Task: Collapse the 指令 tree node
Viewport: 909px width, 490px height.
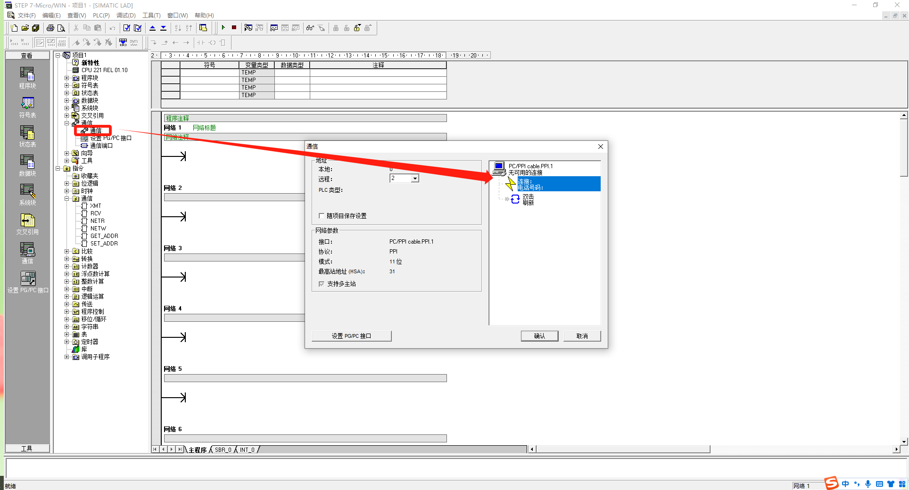Action: click(58, 168)
